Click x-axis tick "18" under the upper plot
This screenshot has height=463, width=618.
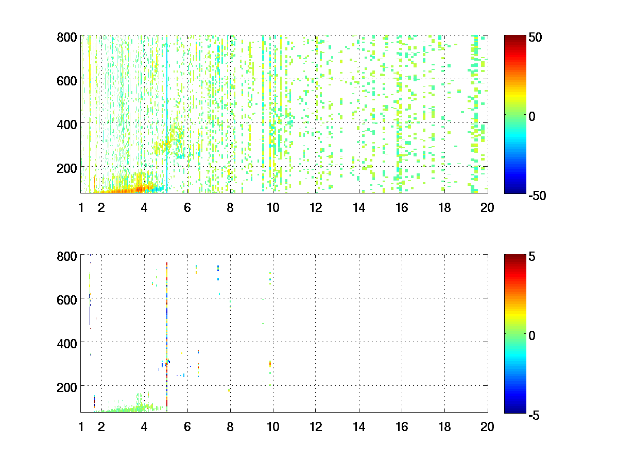click(x=444, y=208)
